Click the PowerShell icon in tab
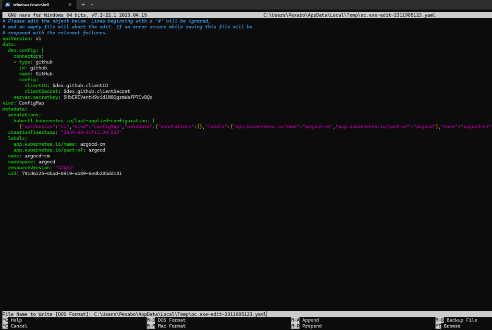 tap(8, 5)
